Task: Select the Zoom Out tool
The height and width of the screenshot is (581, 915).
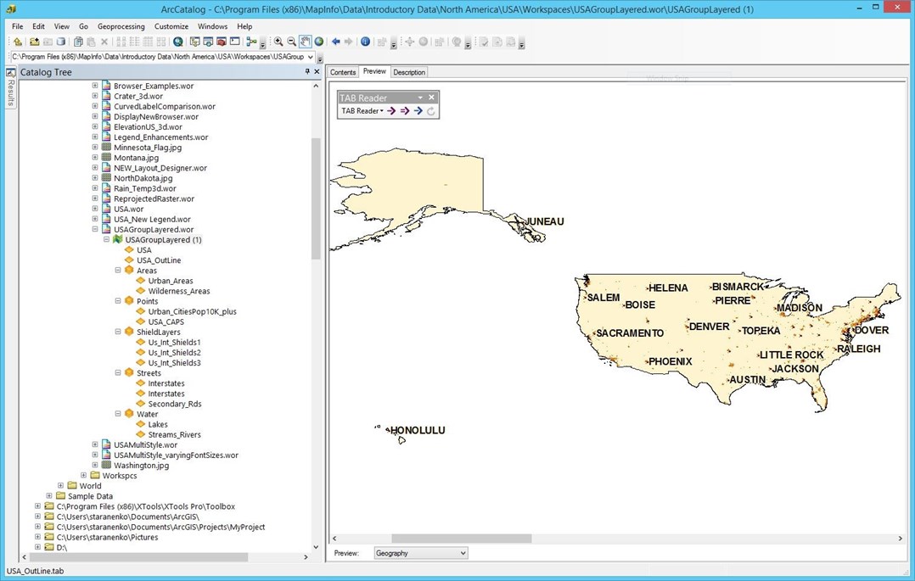Action: click(x=292, y=42)
